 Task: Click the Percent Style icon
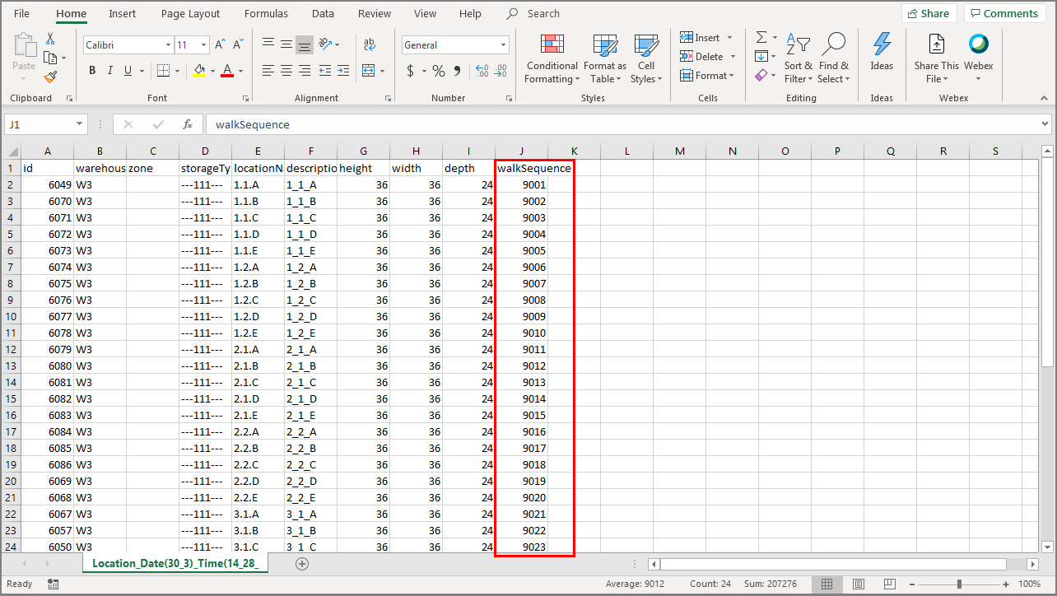tap(439, 71)
